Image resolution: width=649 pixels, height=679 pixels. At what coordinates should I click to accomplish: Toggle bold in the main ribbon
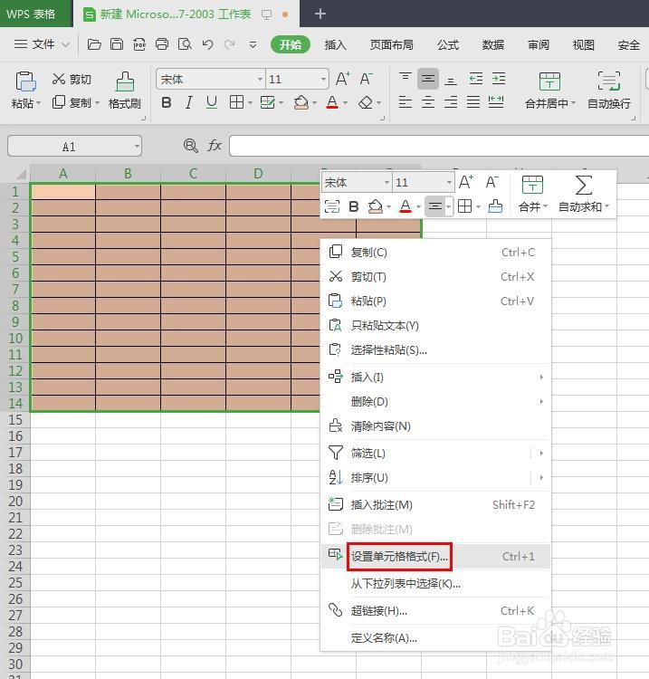167,102
